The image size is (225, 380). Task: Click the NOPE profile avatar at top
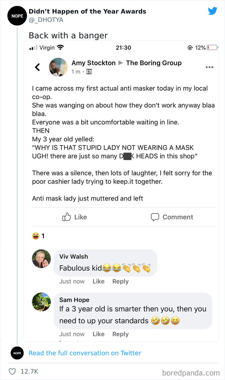click(x=17, y=15)
